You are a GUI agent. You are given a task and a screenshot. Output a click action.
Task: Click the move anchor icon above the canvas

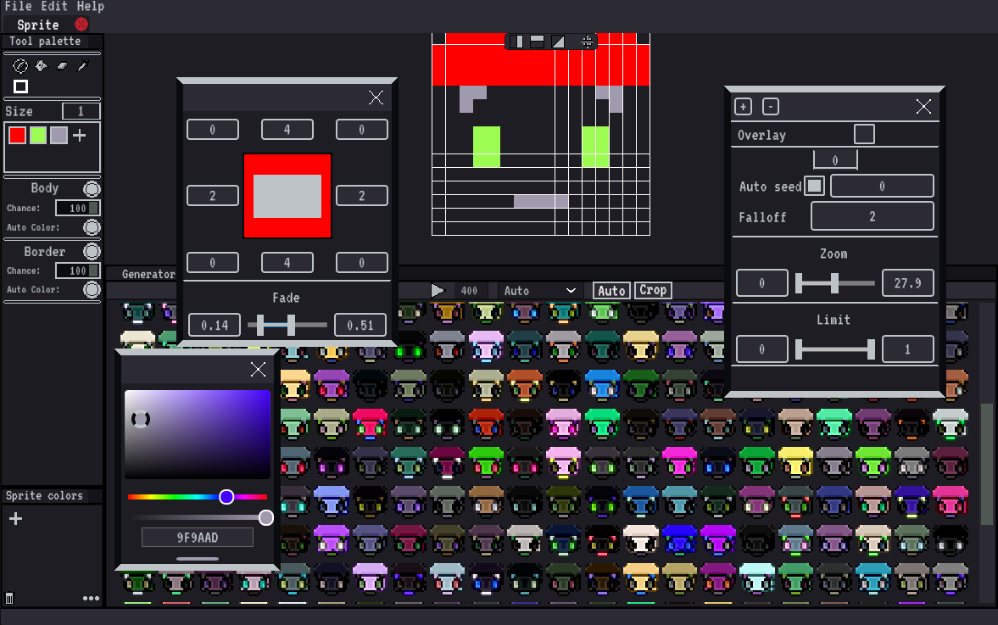pos(587,41)
